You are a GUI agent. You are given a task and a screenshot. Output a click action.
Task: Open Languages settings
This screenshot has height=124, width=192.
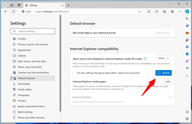33,95
